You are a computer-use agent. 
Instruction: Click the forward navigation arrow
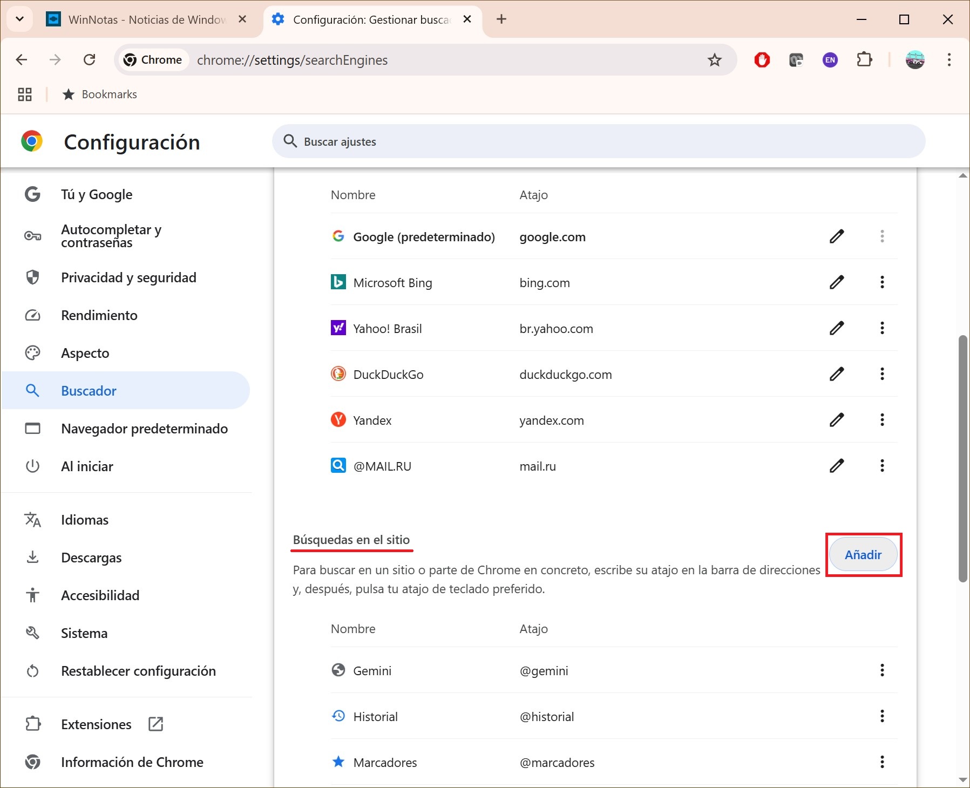pyautogui.click(x=55, y=60)
